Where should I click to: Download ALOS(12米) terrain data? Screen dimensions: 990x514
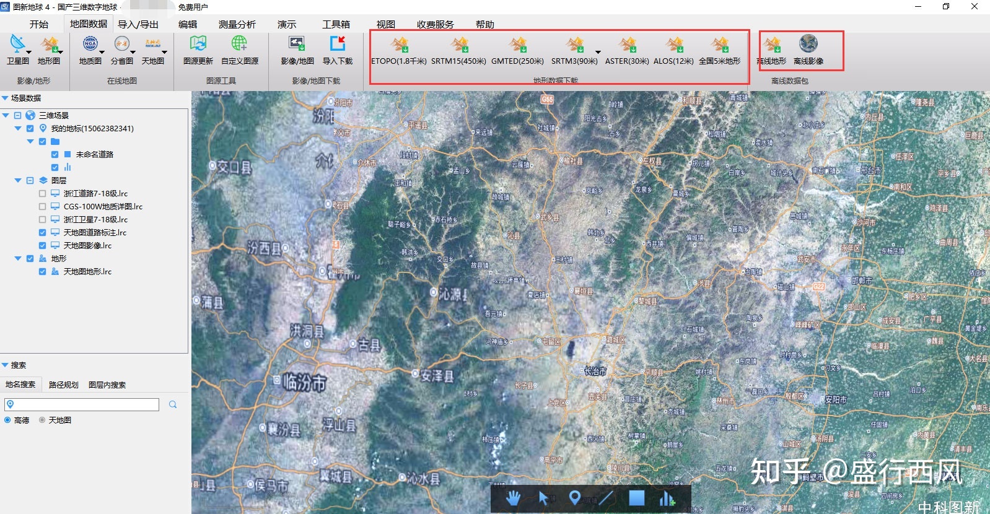point(673,51)
